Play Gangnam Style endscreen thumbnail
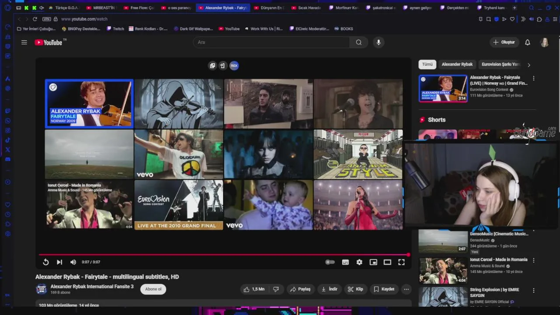560x315 pixels. click(358, 154)
